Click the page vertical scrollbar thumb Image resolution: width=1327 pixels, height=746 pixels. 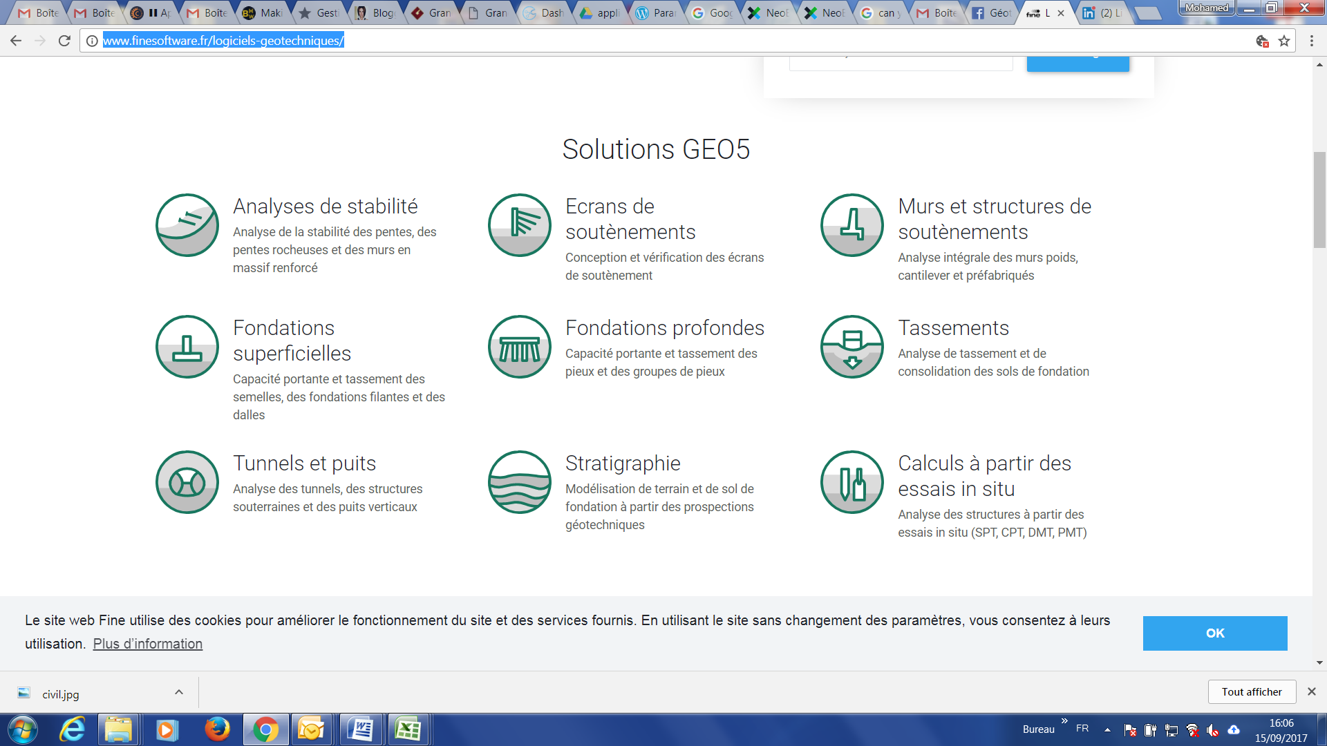click(x=1319, y=200)
